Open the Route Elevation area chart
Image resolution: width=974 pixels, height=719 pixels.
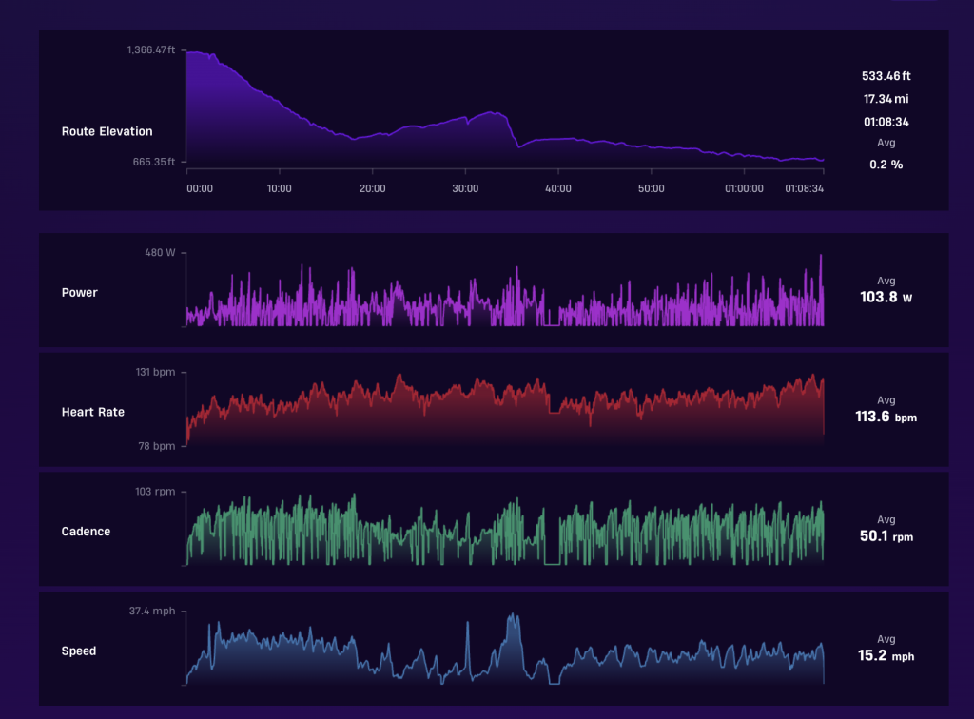pyautogui.click(x=505, y=109)
